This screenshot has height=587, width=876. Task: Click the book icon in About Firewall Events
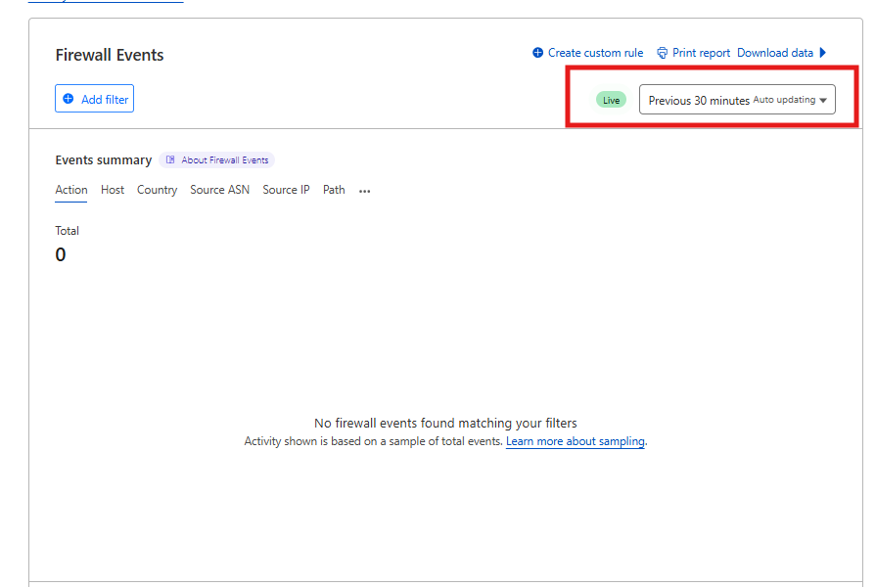[x=170, y=160]
